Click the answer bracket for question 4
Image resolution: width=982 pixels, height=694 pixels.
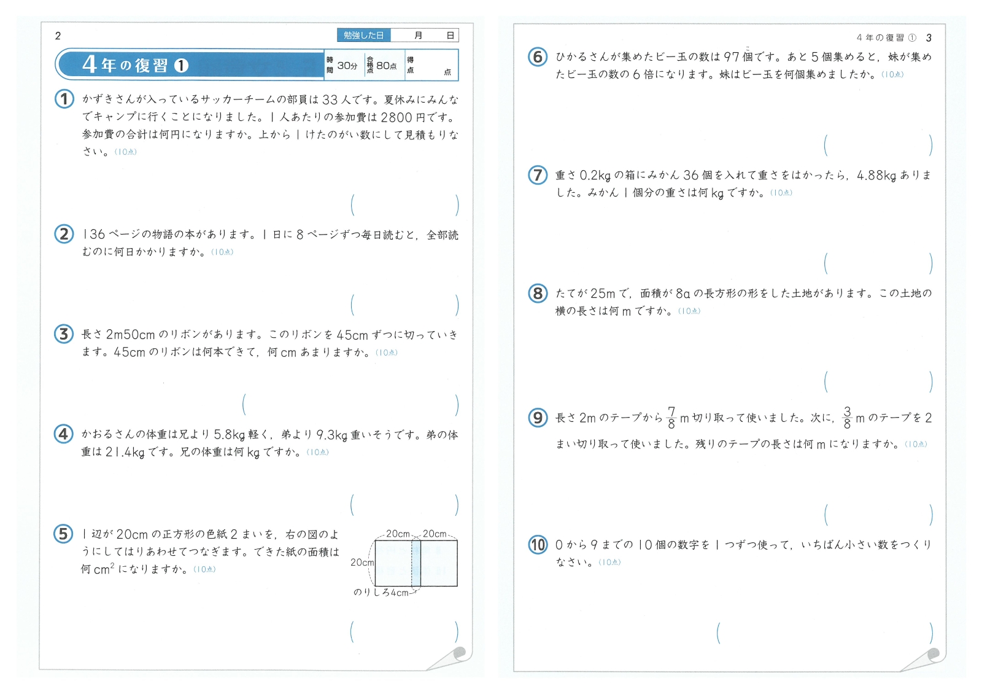(404, 505)
